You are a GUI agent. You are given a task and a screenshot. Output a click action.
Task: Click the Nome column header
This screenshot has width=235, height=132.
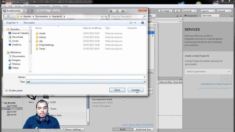pos(39,28)
